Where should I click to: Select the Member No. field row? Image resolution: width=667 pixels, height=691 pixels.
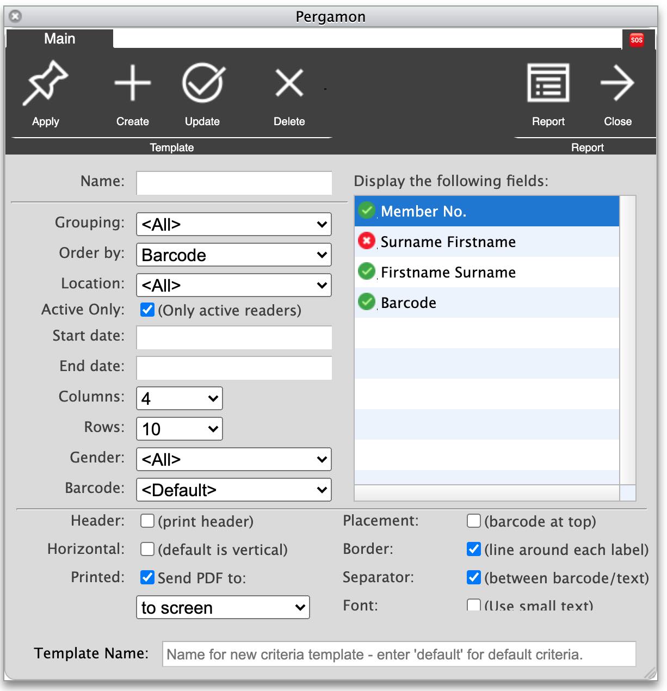487,211
